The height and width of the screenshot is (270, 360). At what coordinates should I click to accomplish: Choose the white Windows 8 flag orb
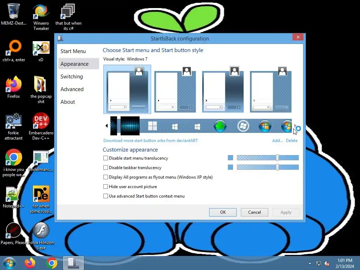175,127
